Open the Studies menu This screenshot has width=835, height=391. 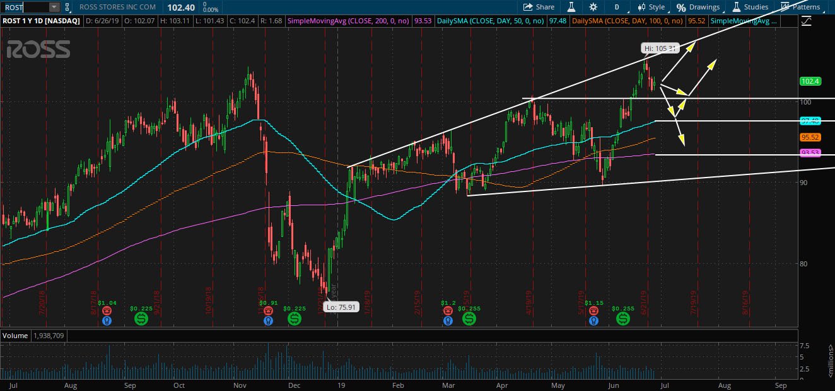click(x=750, y=7)
